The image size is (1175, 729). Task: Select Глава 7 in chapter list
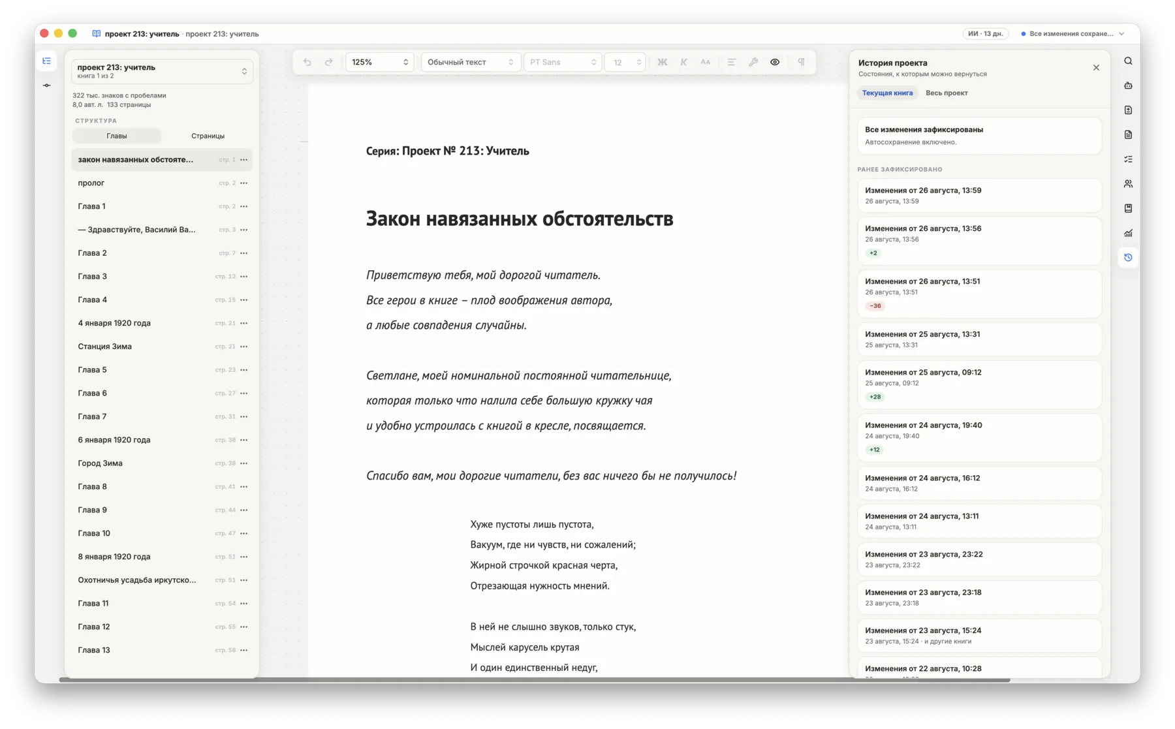pyautogui.click(x=161, y=416)
